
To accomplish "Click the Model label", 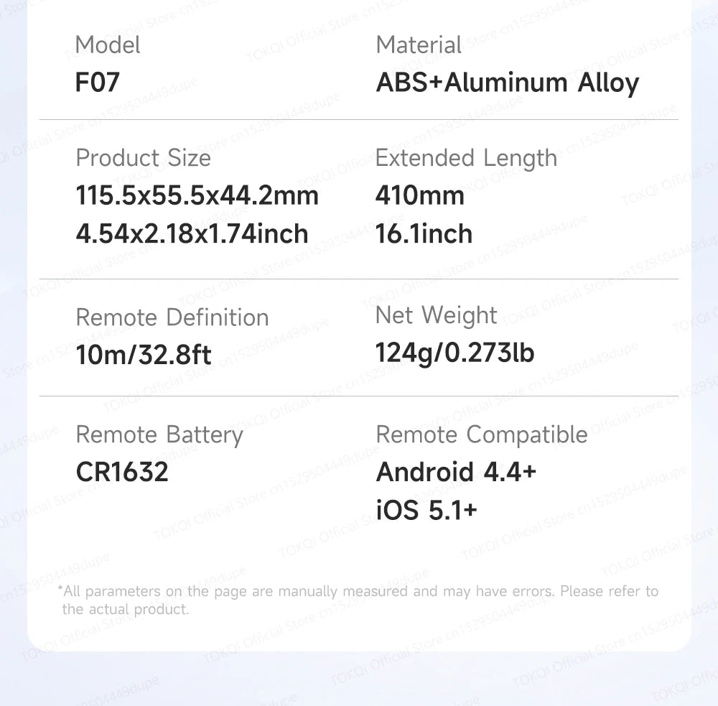I will tap(107, 45).
